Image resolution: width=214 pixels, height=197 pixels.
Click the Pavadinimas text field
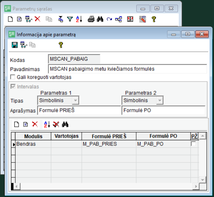click(x=127, y=69)
